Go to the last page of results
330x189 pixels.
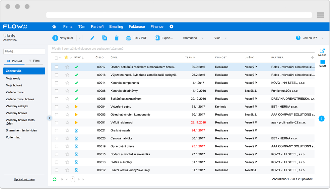83,179
